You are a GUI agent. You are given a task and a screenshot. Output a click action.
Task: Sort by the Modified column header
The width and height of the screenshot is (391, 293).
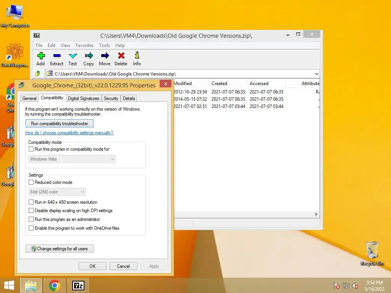click(191, 84)
